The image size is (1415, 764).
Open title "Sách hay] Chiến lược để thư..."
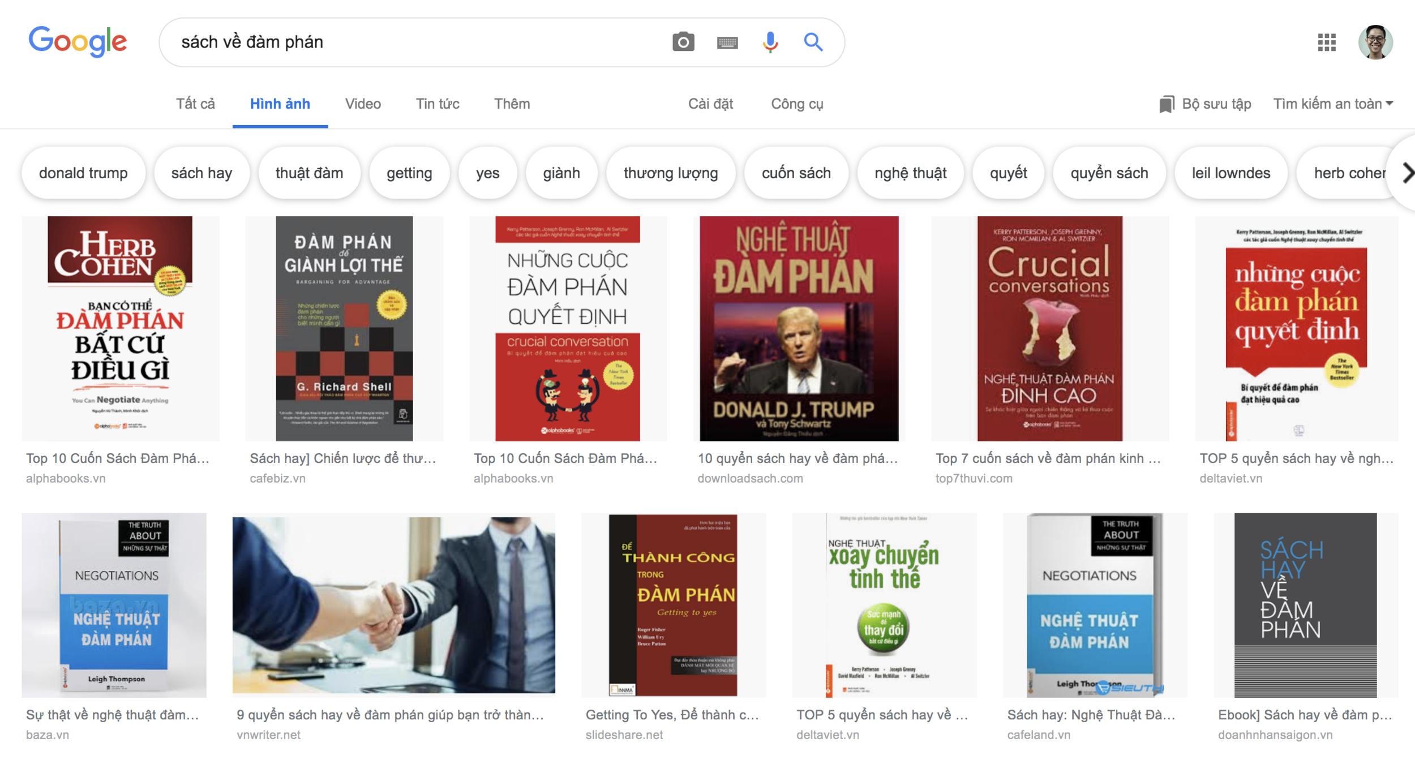tap(342, 459)
